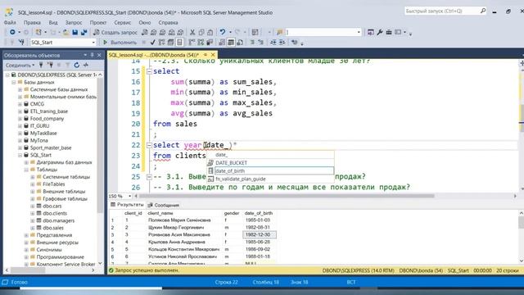Click the filter icon in Object Explorer
Image resolution: width=524 pixels, height=295 pixels.
coord(68,65)
